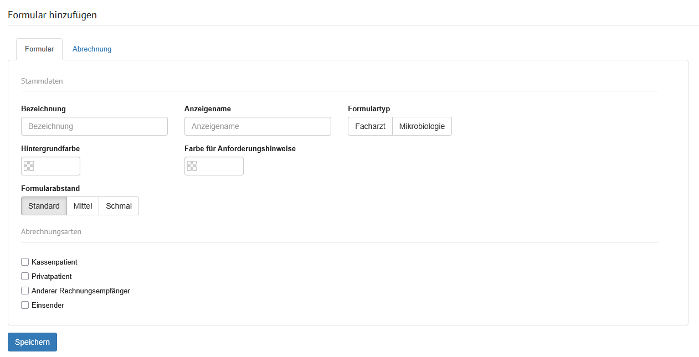Viewport: 699px width, 357px height.
Task: Check the Anderer Rechnungsempfänger option
Action: coord(25,291)
